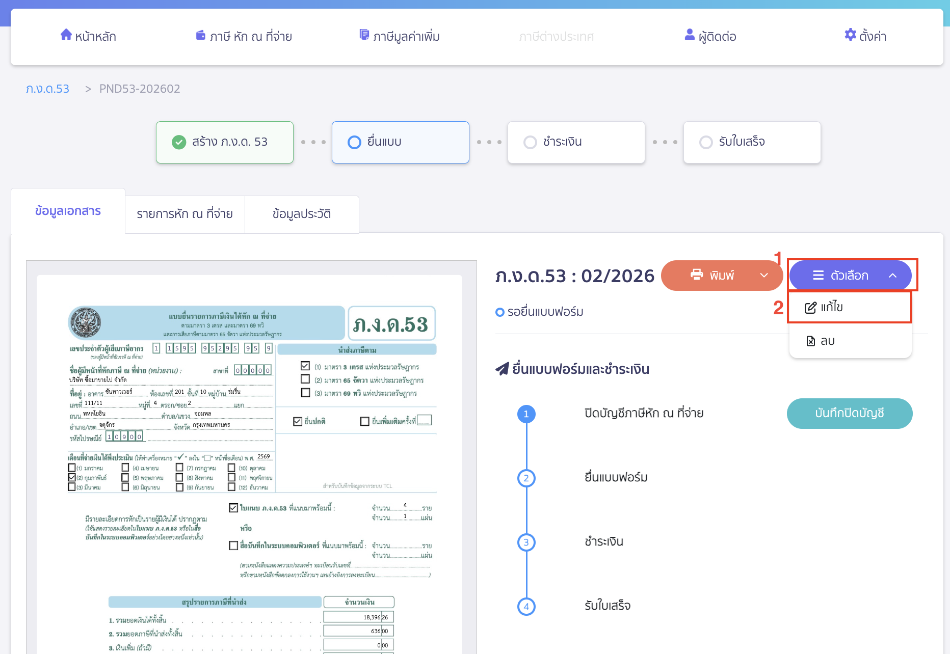The image size is (950, 654).
Task: Click the printer icon on print button
Action: 696,275
